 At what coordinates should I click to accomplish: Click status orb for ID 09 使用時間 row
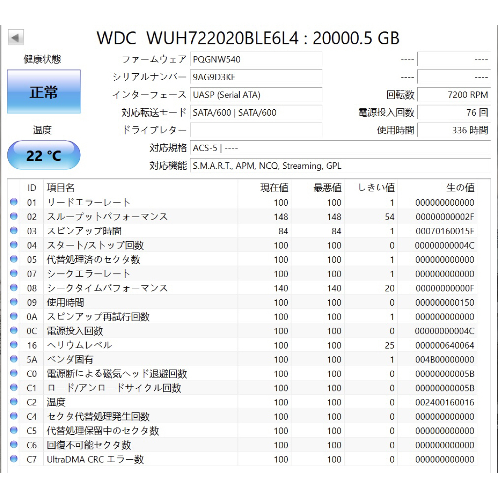point(14,302)
